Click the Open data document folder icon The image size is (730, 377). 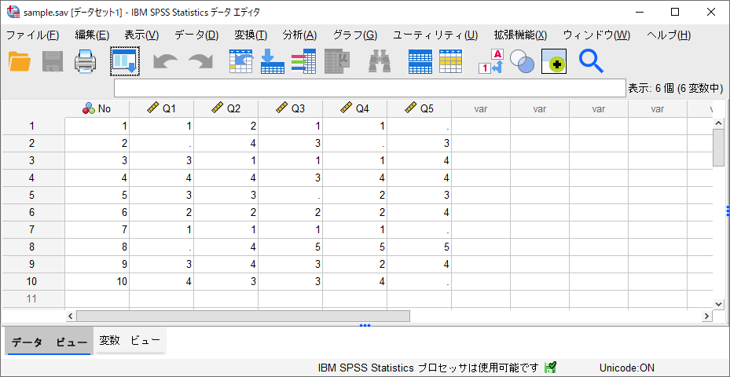tap(20, 61)
